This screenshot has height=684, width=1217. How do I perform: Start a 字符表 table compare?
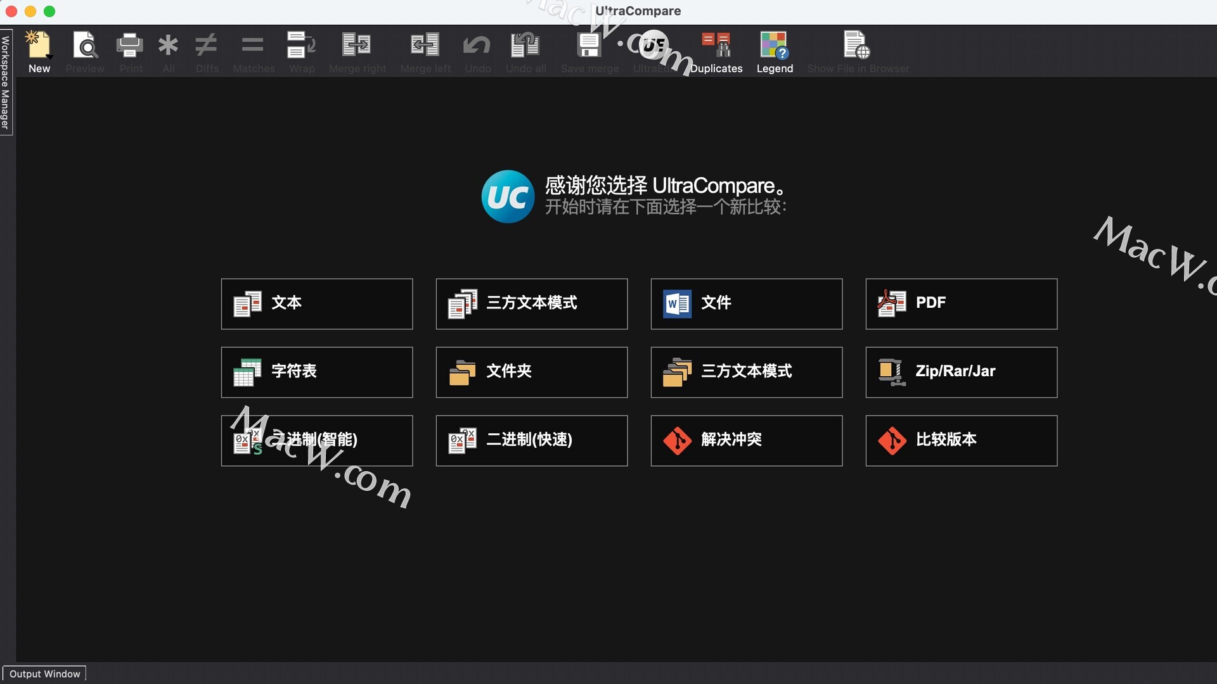click(317, 372)
